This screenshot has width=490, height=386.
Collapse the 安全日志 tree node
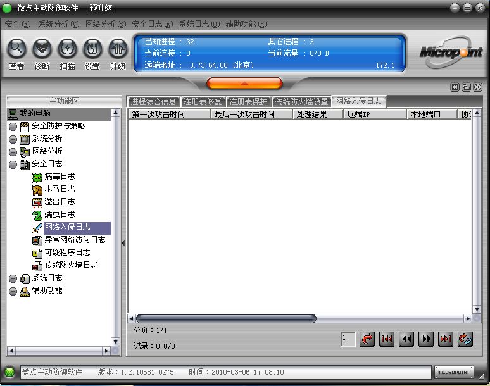point(13,165)
